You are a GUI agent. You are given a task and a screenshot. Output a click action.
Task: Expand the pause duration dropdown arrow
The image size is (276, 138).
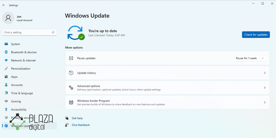pos(263,58)
